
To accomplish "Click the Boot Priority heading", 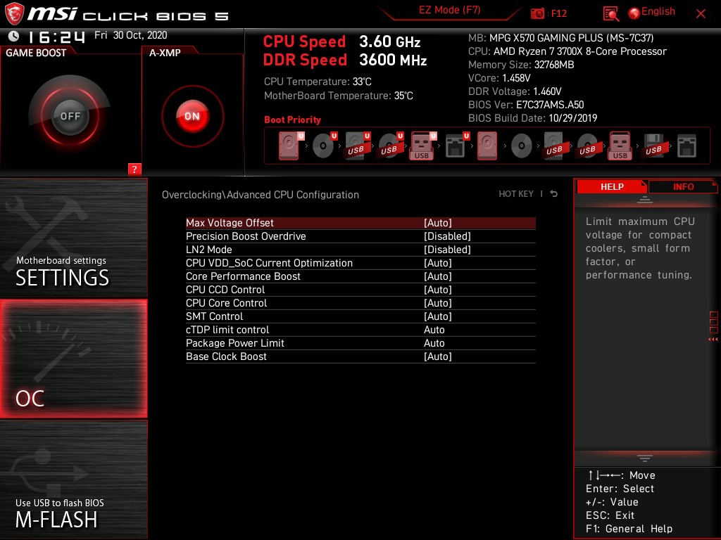I will tap(292, 120).
